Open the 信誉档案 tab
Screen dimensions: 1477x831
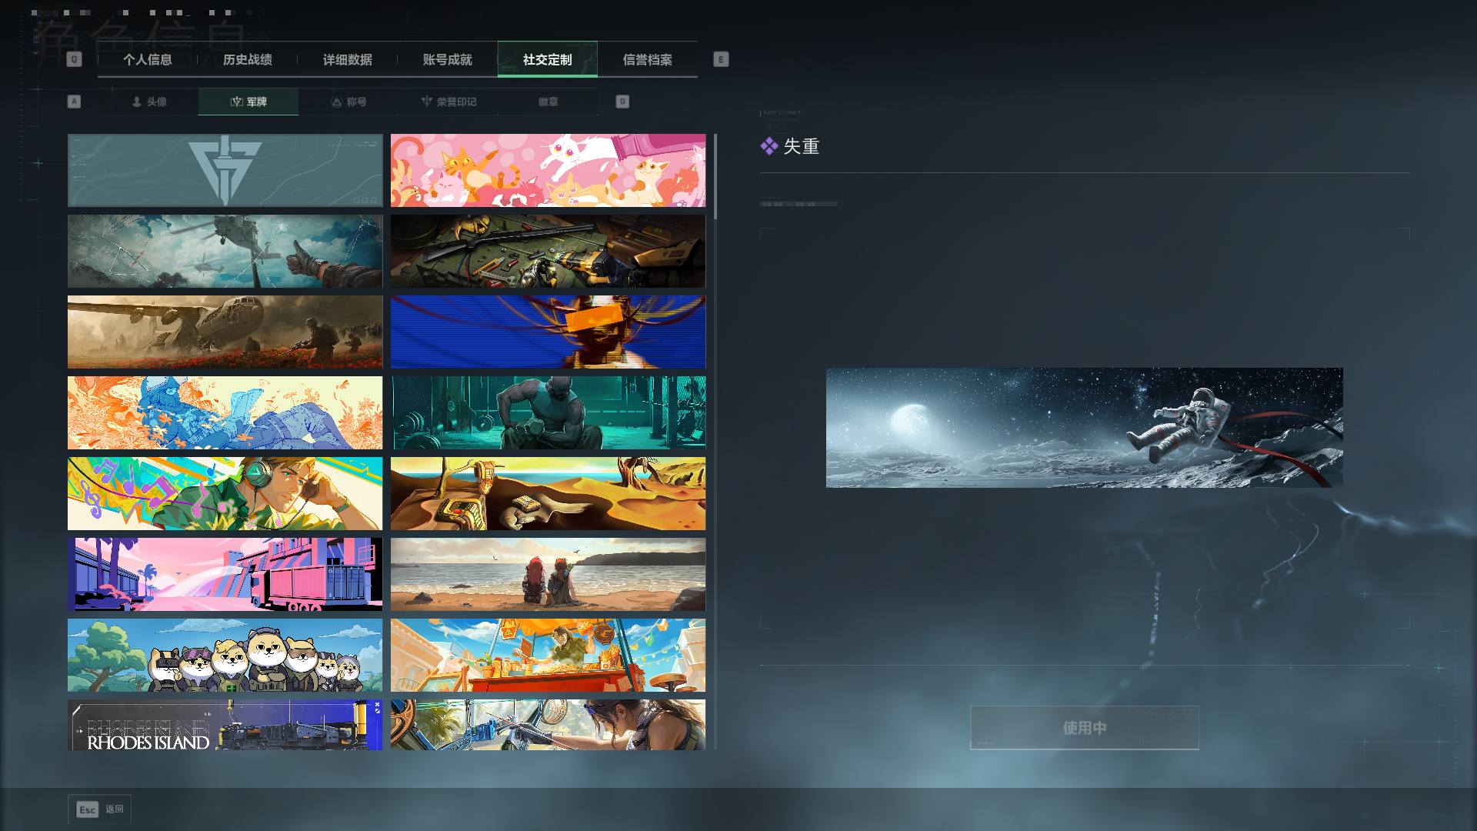[648, 59]
